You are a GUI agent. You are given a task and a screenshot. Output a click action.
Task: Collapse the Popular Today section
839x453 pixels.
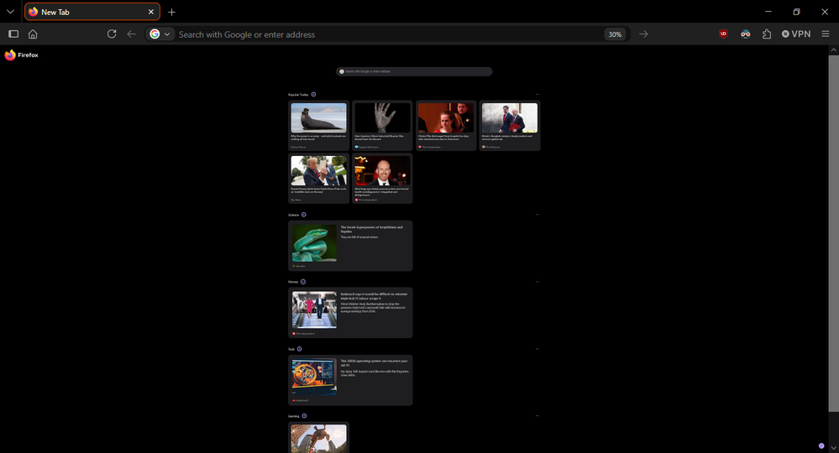(537, 95)
